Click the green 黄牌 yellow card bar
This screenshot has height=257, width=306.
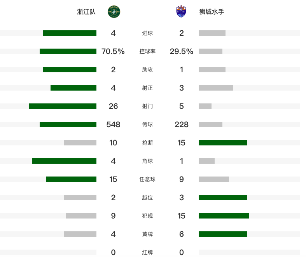pyautogui.click(x=223, y=234)
